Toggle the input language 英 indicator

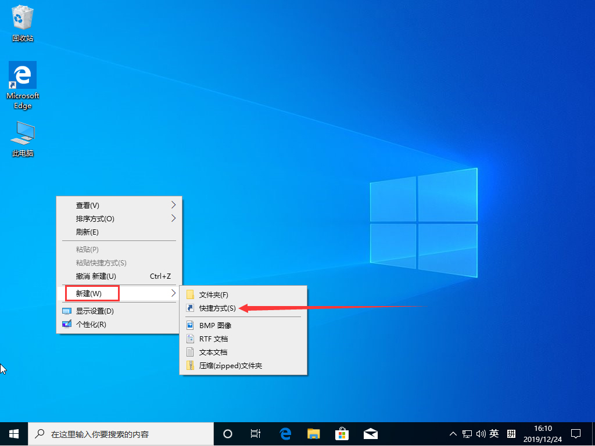pos(494,434)
